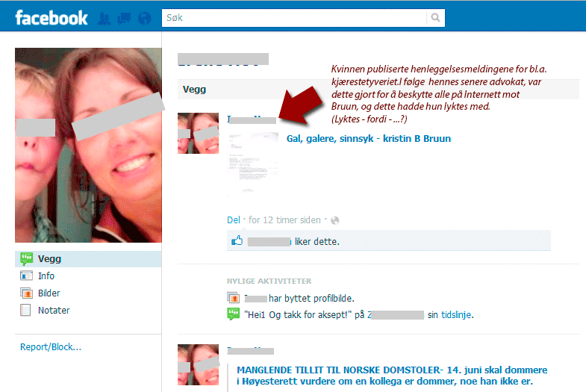Click the Bilder photos sidebar icon
Screen dimensions: 586x392
tap(26, 293)
